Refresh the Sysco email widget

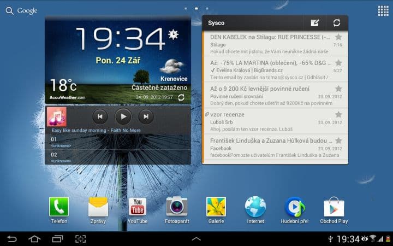pos(337,23)
